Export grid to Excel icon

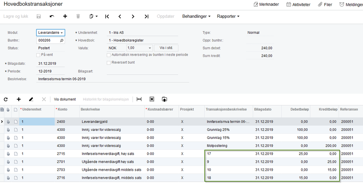152,99
